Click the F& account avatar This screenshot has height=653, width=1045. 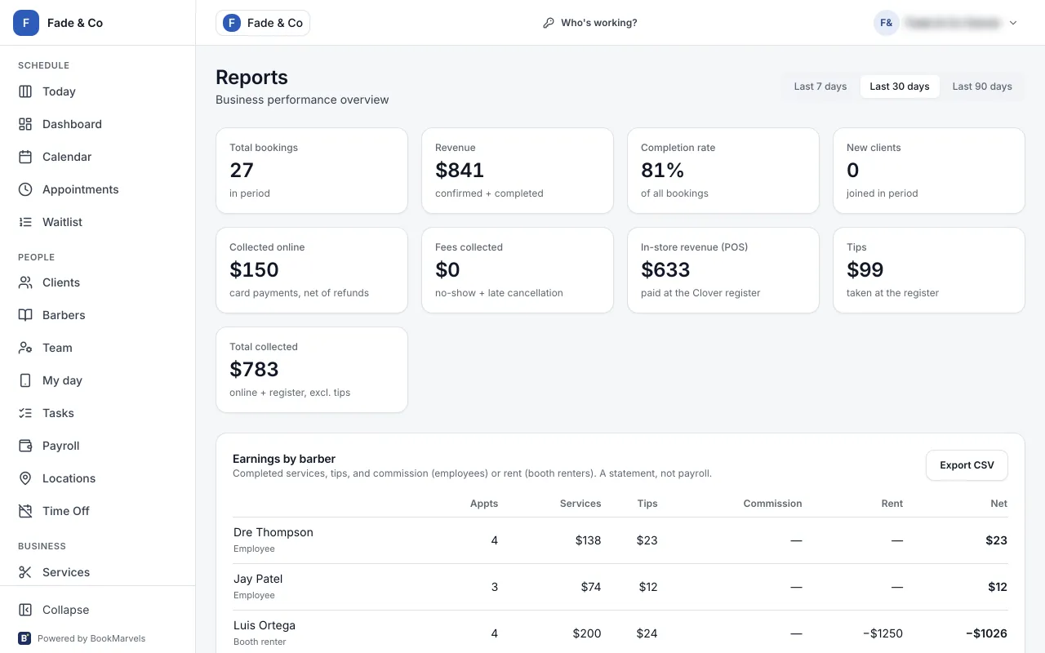887,23
